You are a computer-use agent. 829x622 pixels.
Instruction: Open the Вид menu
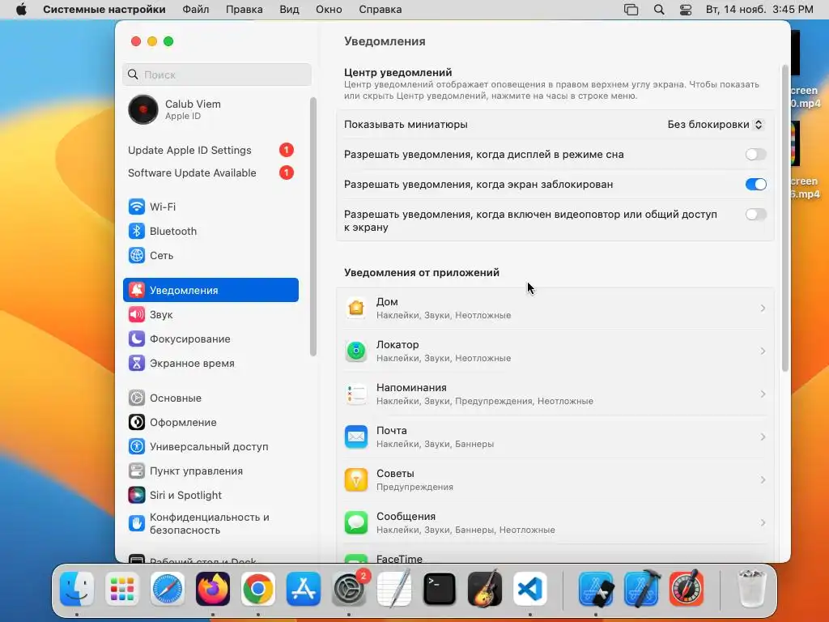pos(289,10)
